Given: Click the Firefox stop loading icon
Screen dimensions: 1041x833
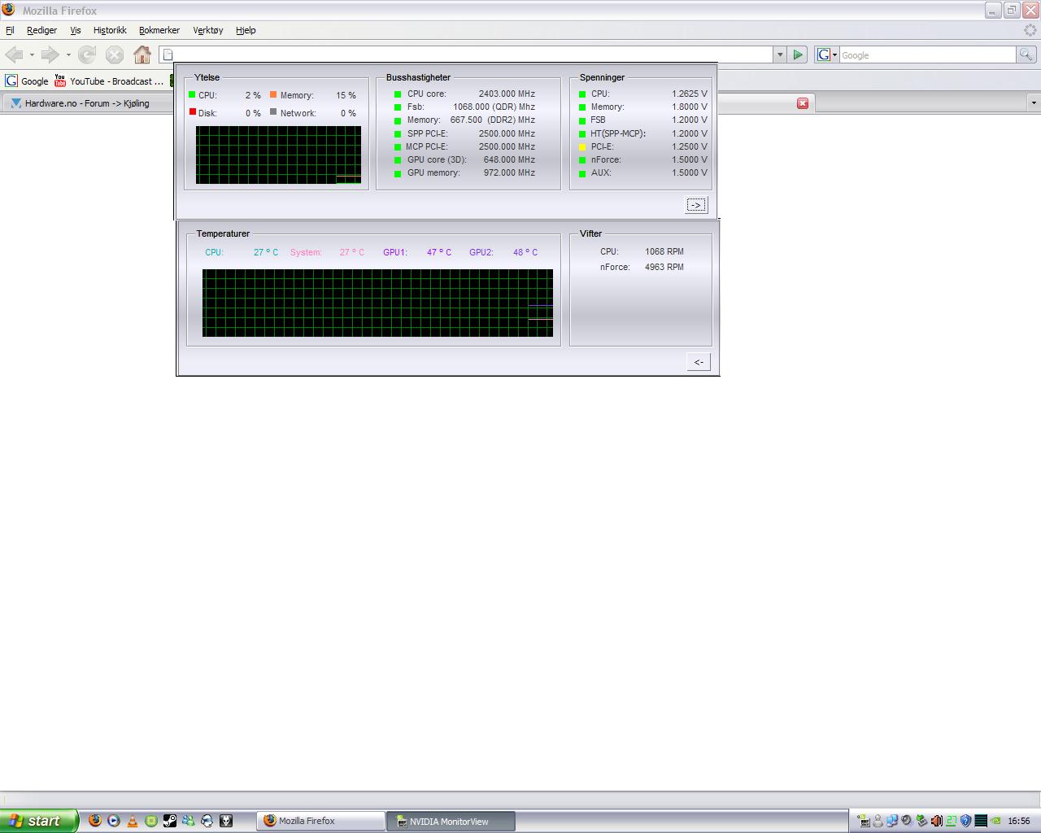Looking at the screenshot, I should [x=115, y=55].
